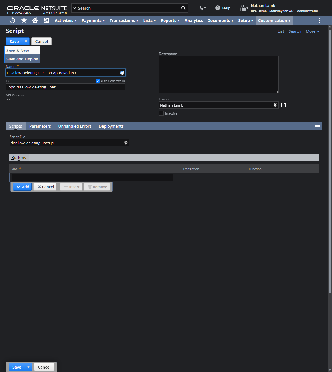
Task: Expand the bottom Save button dropdown arrow
Action: [x=29, y=367]
